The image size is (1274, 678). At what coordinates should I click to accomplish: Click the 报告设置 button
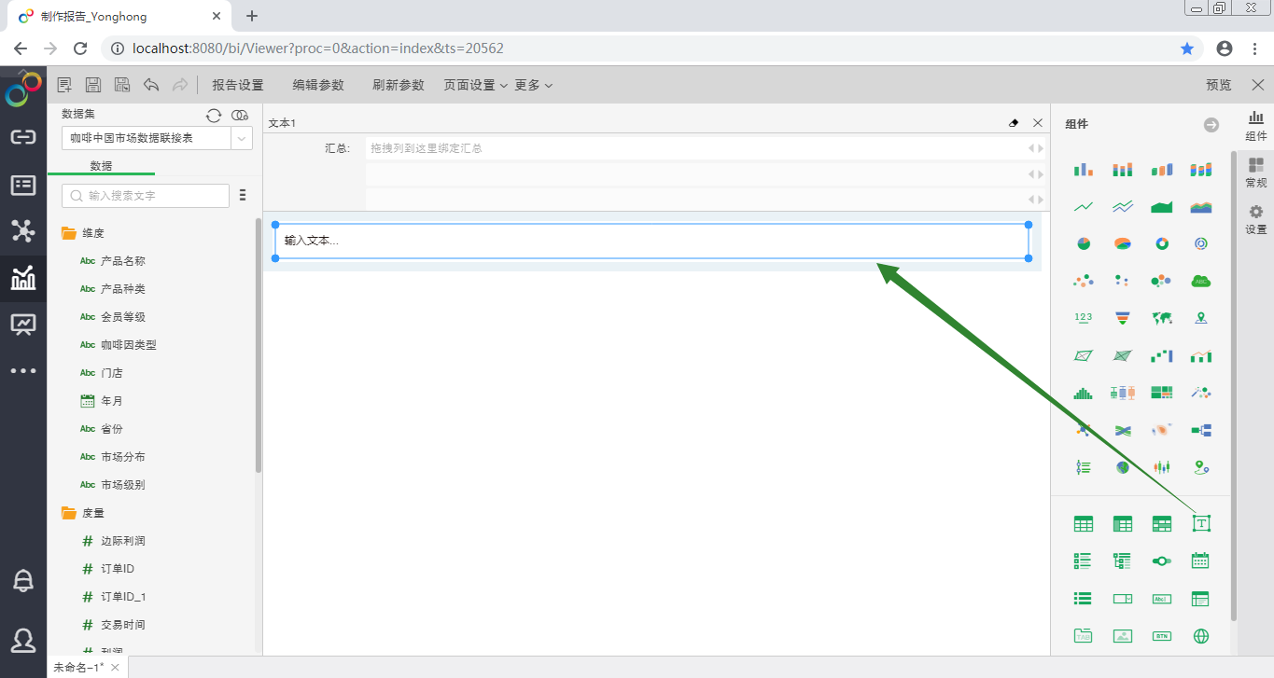(238, 85)
